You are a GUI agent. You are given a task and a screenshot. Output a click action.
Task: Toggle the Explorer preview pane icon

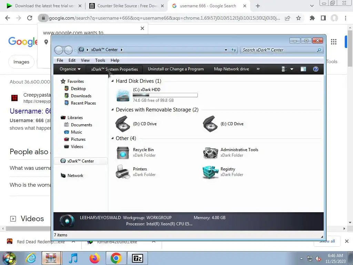click(x=303, y=69)
